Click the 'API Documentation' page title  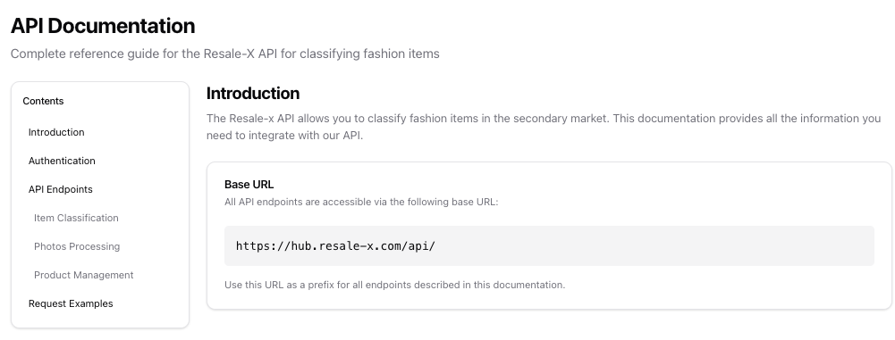tap(103, 26)
